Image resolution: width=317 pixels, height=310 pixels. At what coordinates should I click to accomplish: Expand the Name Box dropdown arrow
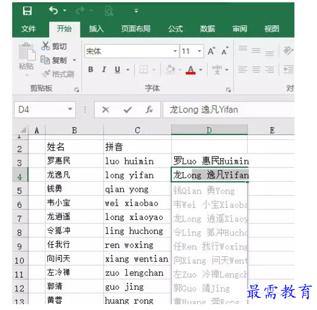[70, 109]
